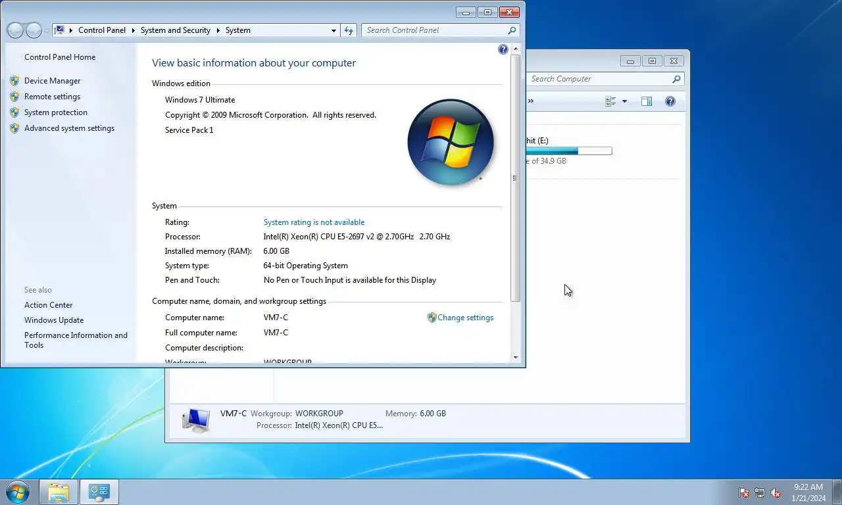Click the System rating is not available link
The image size is (842, 505).
pyautogui.click(x=314, y=222)
